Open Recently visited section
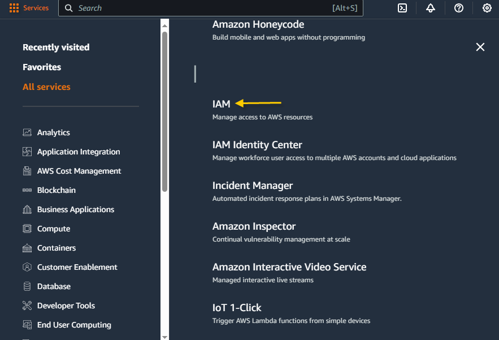499x340 pixels. (x=56, y=47)
